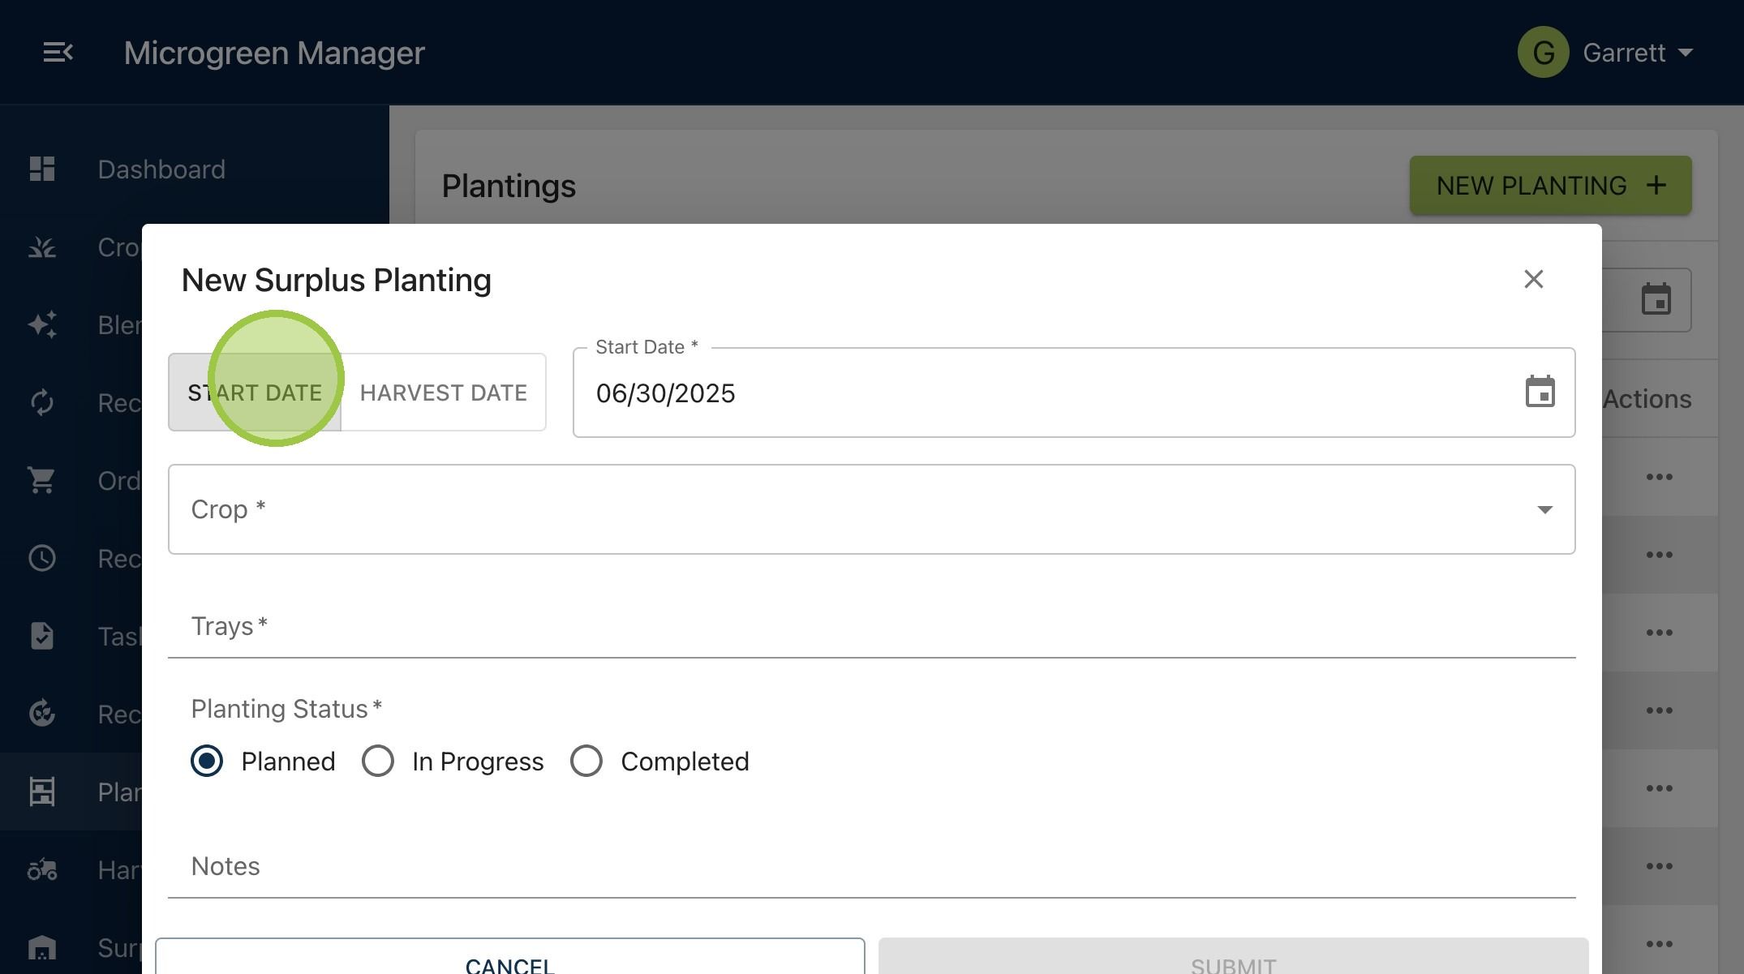Open the Garrett user menu
Screen dimensions: 1744x974
[x=1606, y=53]
